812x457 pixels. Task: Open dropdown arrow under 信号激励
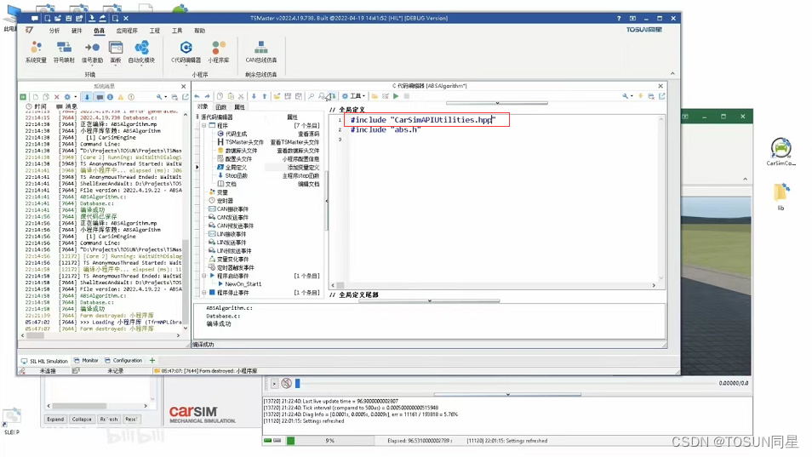click(92, 66)
